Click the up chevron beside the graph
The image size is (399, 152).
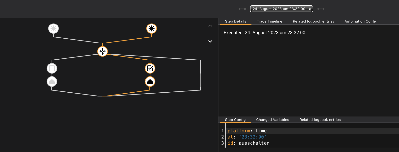210,25
